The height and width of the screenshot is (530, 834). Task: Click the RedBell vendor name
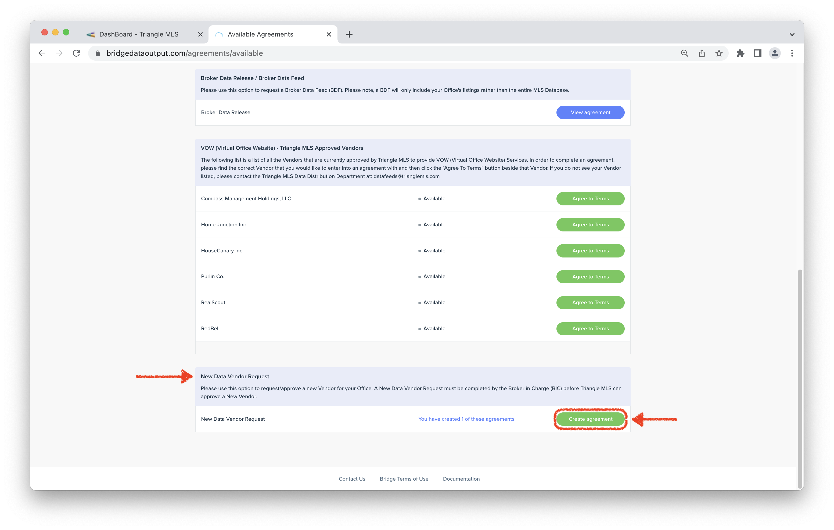pyautogui.click(x=210, y=329)
